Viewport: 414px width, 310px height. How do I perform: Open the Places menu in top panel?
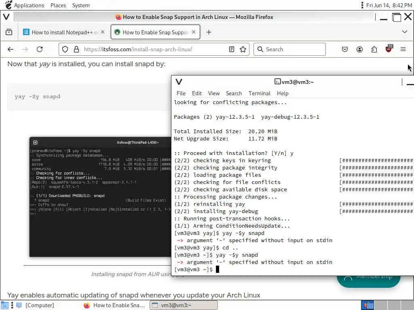(58, 5)
